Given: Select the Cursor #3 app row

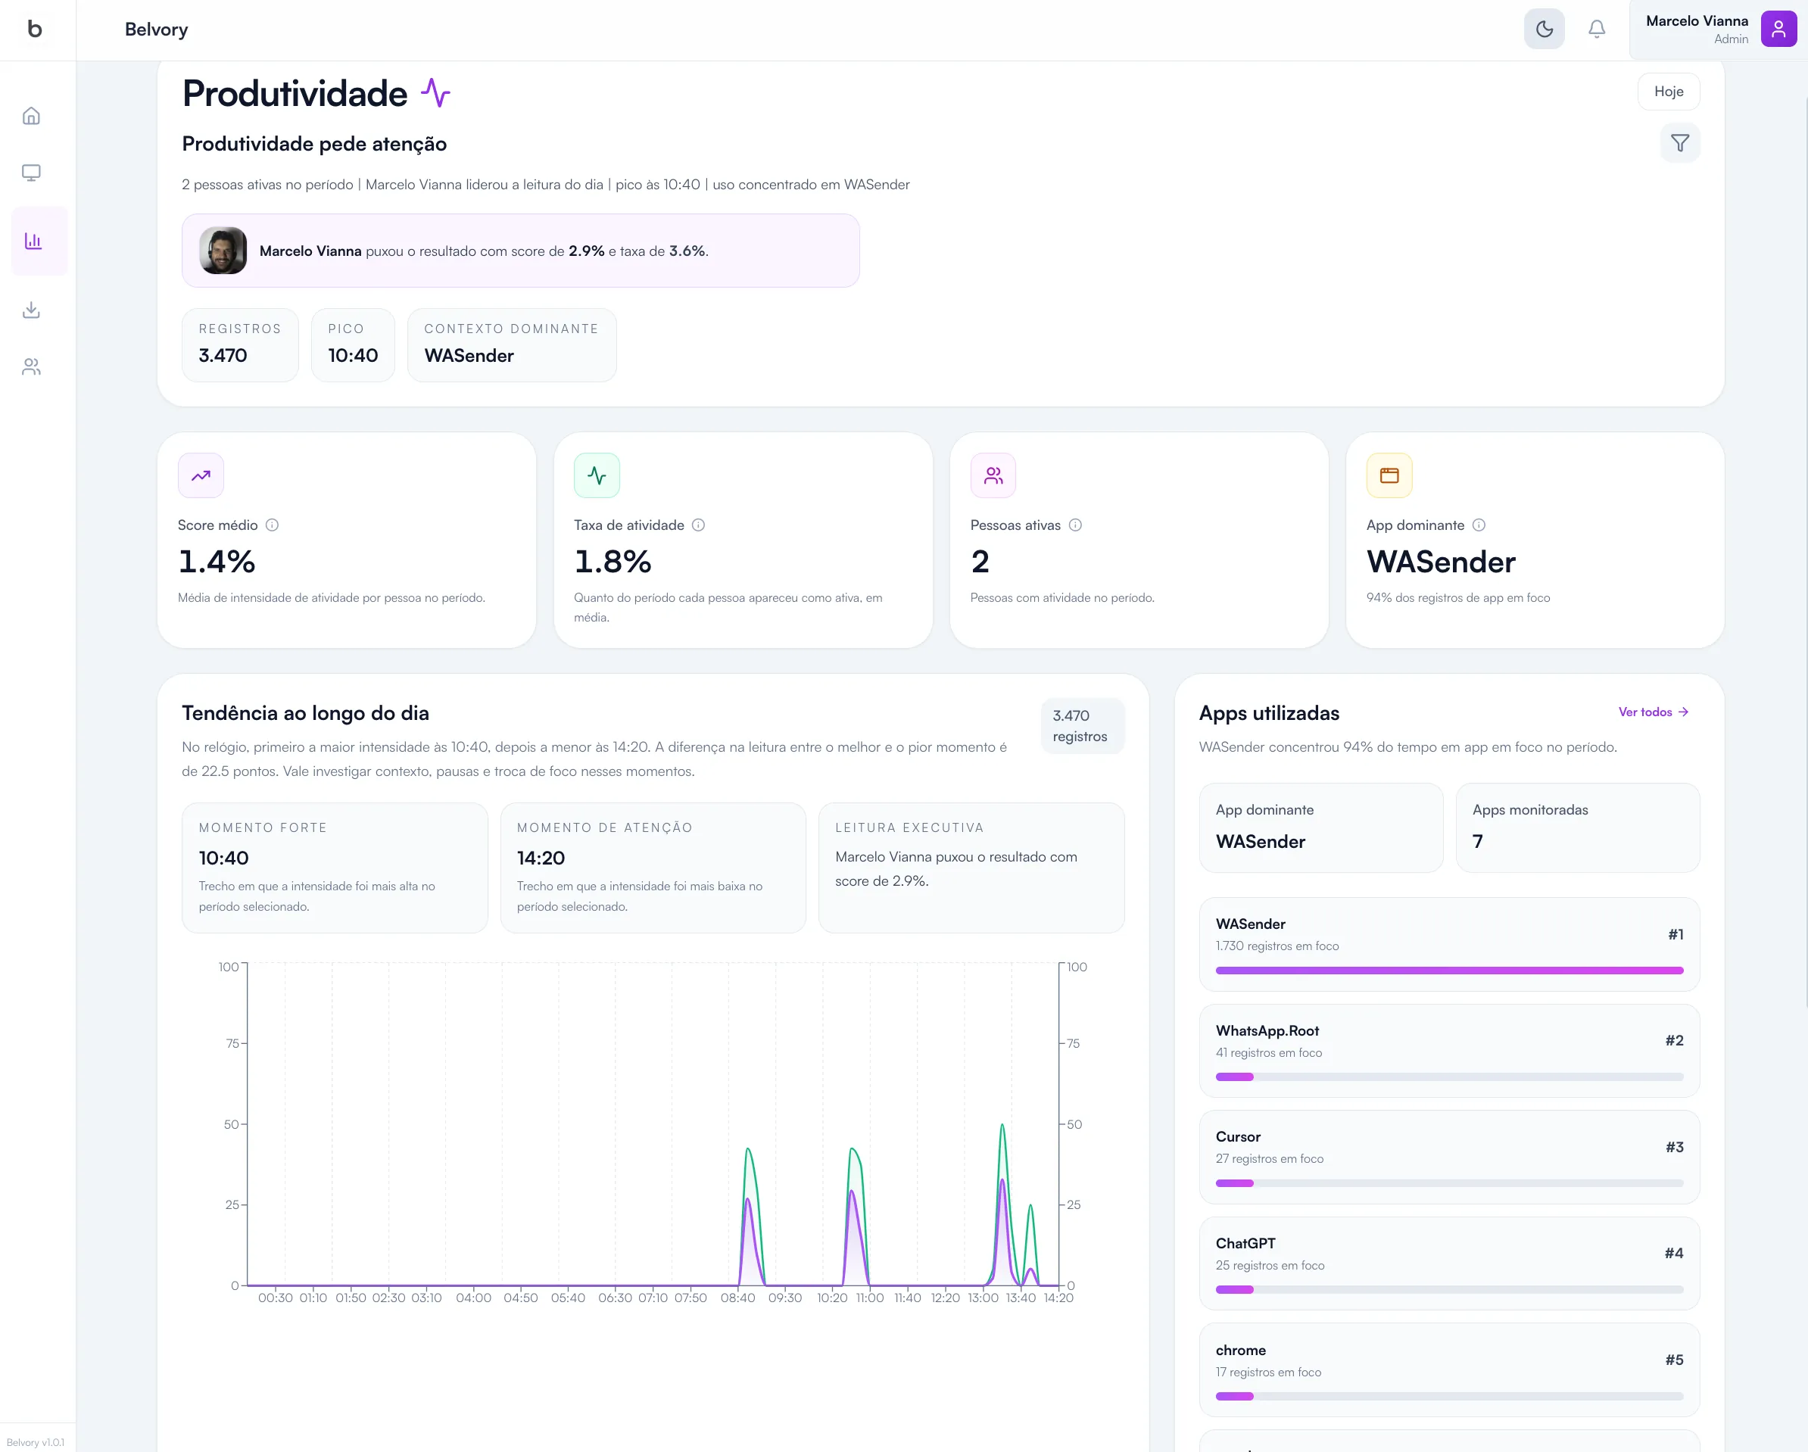Looking at the screenshot, I should point(1449,1157).
